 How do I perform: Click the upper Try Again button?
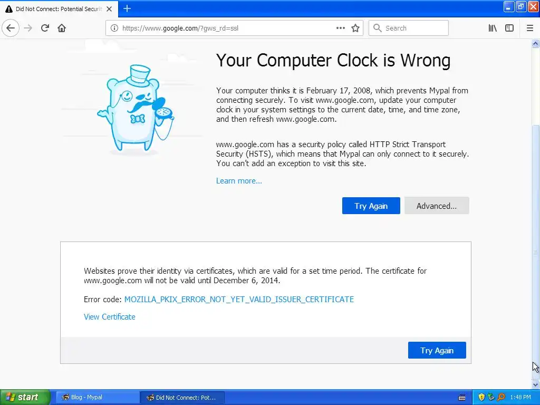coord(371,206)
